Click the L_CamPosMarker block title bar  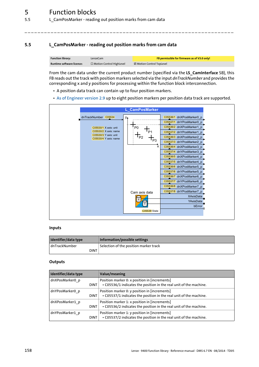pos(142,110)
